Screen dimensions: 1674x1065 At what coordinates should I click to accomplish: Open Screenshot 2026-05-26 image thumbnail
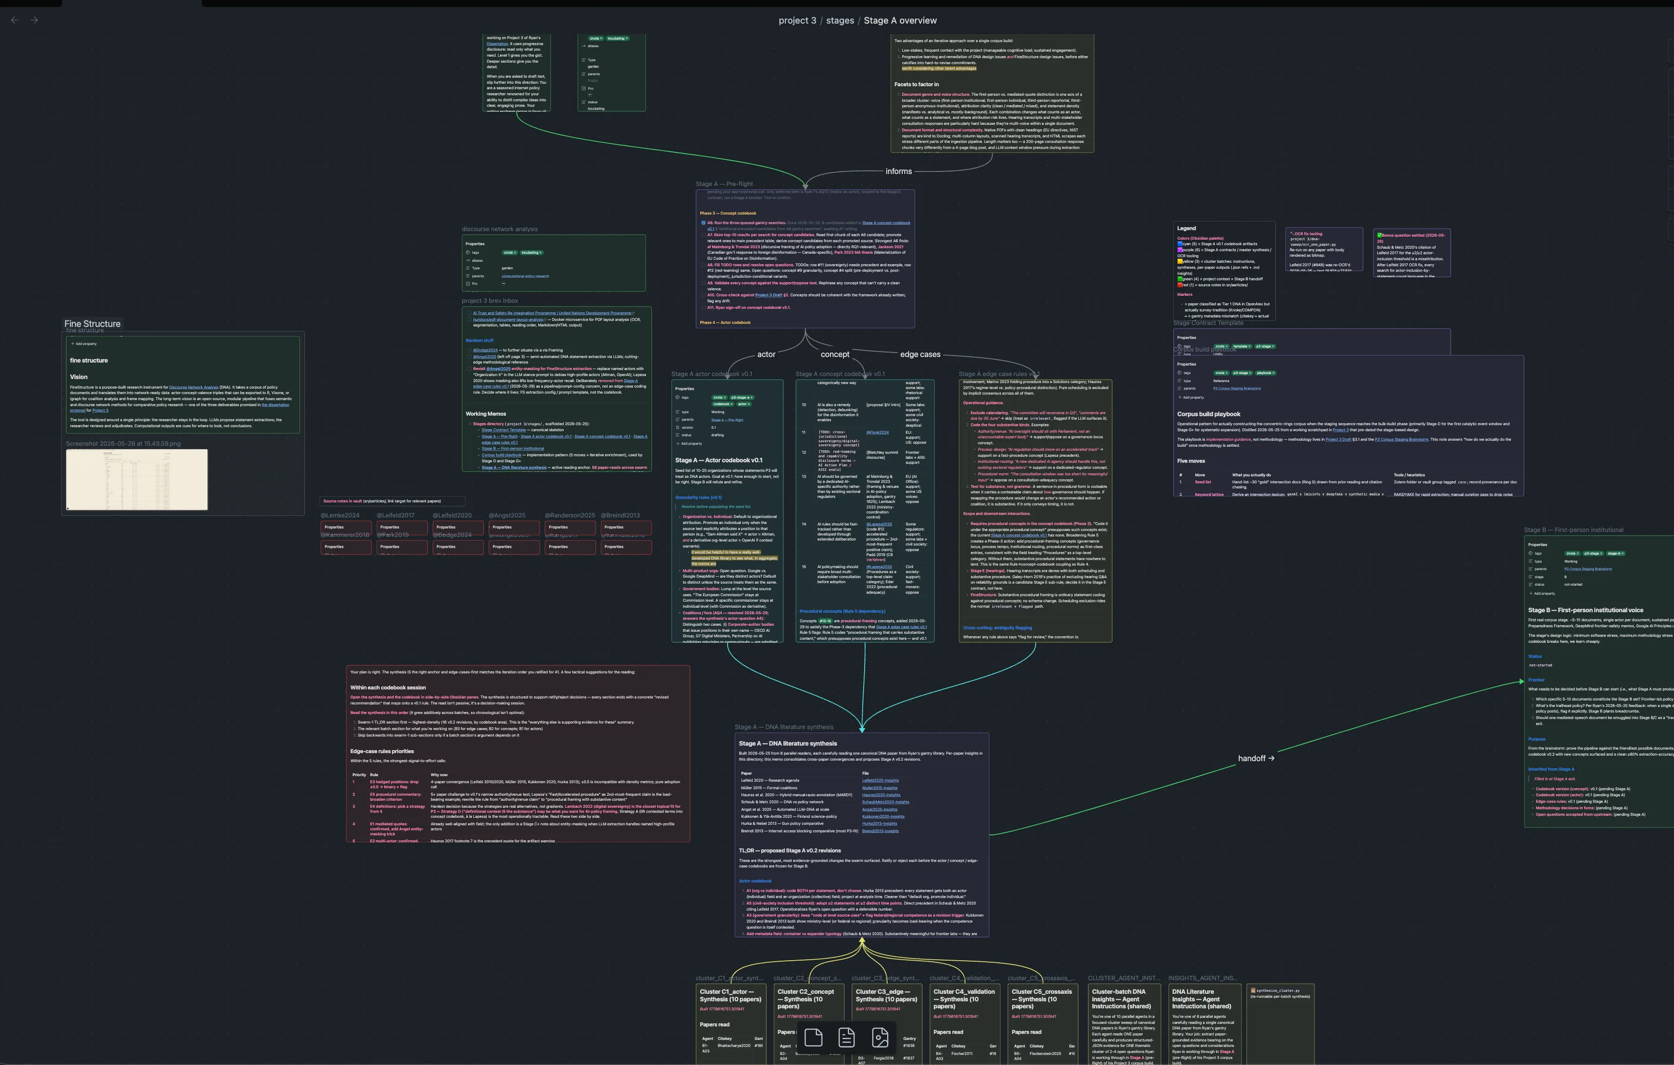pyautogui.click(x=137, y=480)
